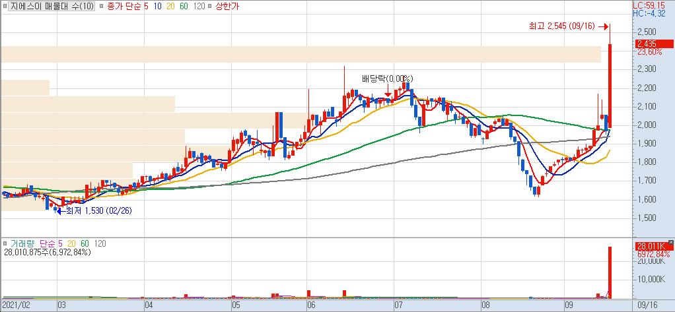
Task: Select the 20-day volume MA label
Action: pyautogui.click(x=71, y=243)
